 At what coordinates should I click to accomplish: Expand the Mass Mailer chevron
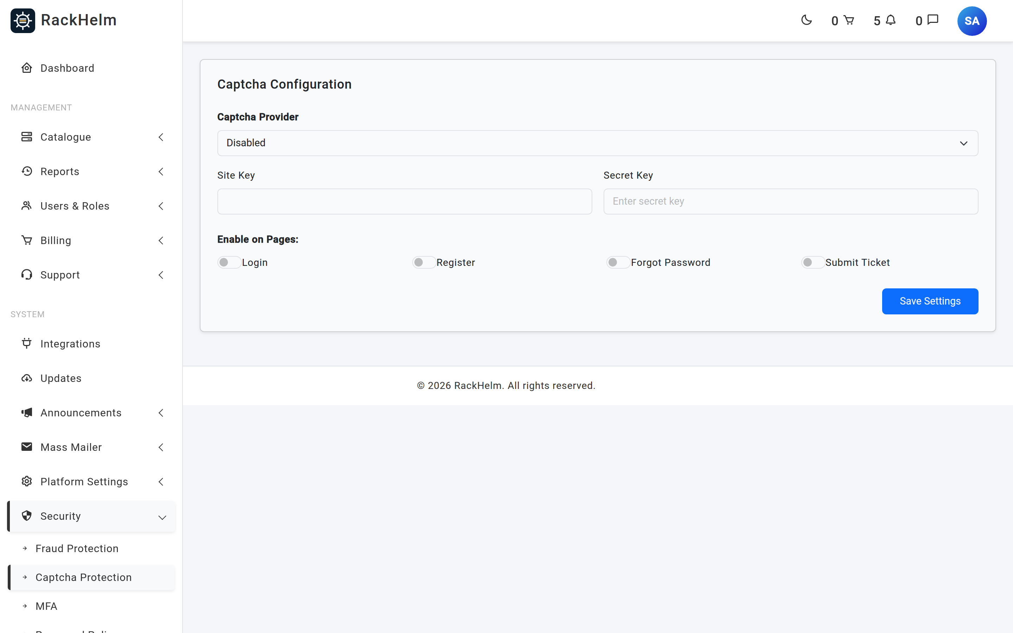tap(161, 447)
